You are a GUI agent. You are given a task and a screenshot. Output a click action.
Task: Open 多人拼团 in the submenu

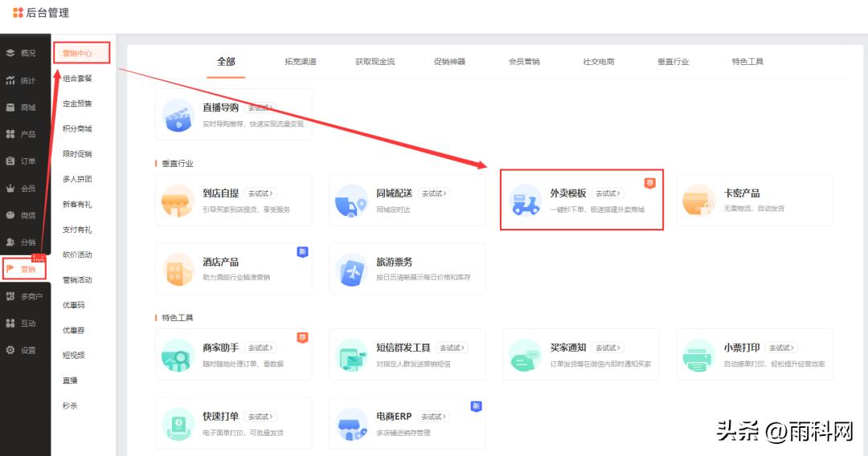coord(77,179)
